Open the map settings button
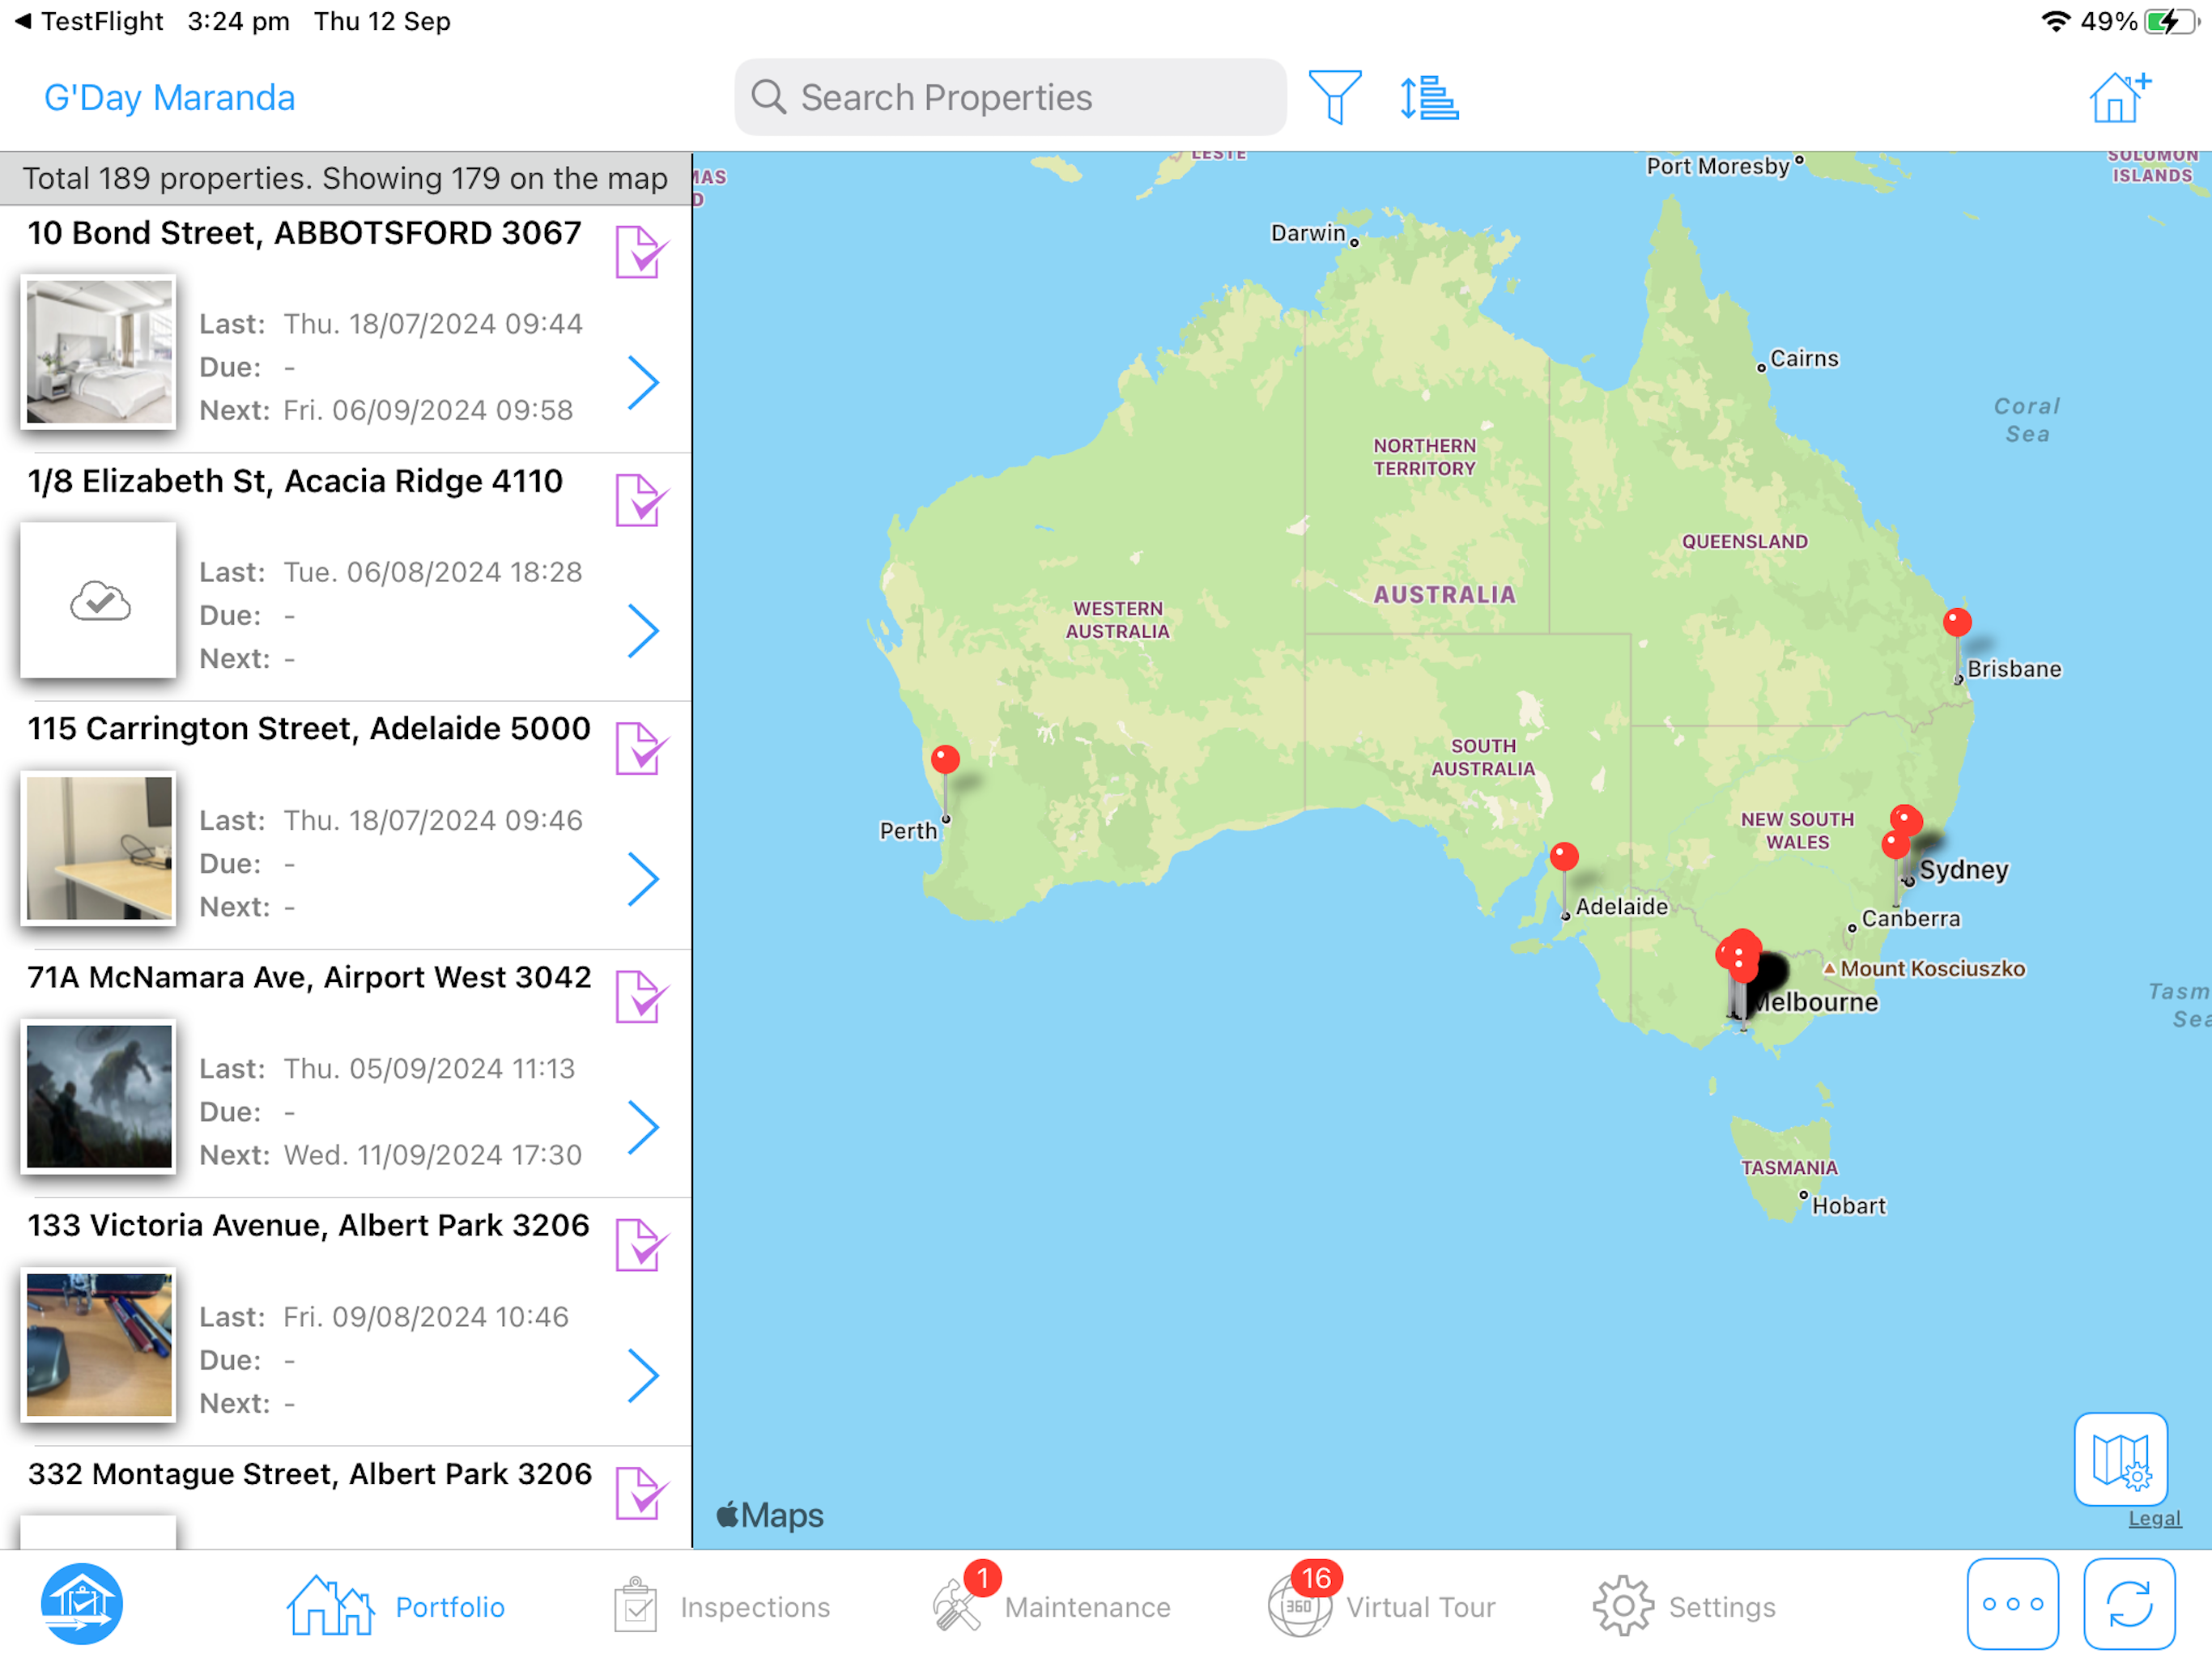The image size is (2212, 1658). pyautogui.click(x=2120, y=1459)
